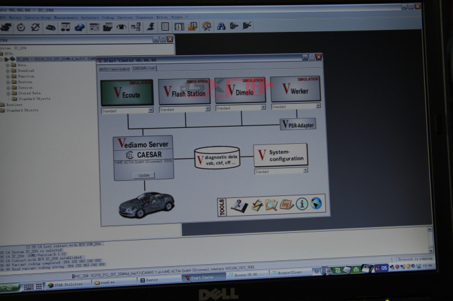Expand the Session tree folder
This screenshot has height=301, width=453.
[8, 88]
